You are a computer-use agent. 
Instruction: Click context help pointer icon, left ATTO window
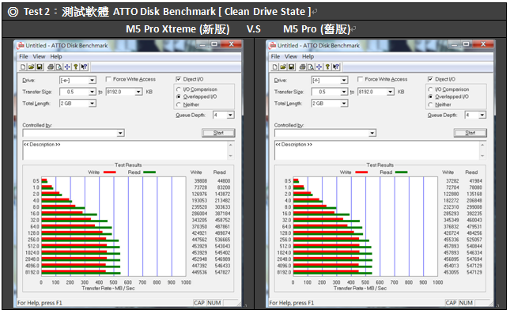[84, 67]
